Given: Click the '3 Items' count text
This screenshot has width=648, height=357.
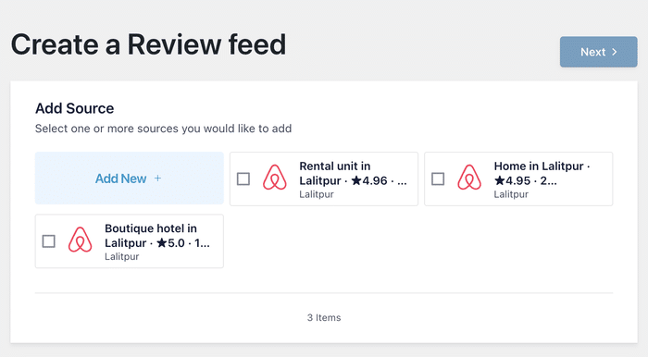Looking at the screenshot, I should coord(324,318).
